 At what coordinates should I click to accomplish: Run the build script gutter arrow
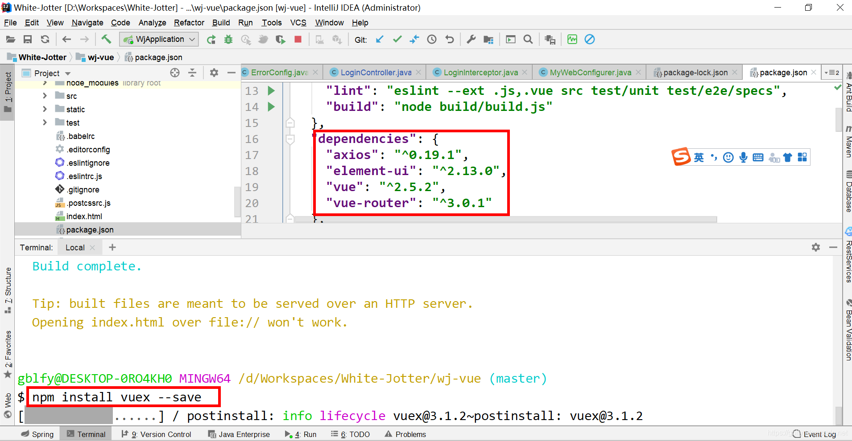click(x=271, y=107)
